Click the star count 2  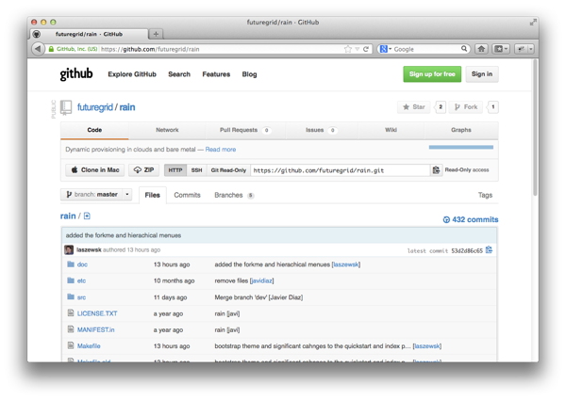point(441,107)
